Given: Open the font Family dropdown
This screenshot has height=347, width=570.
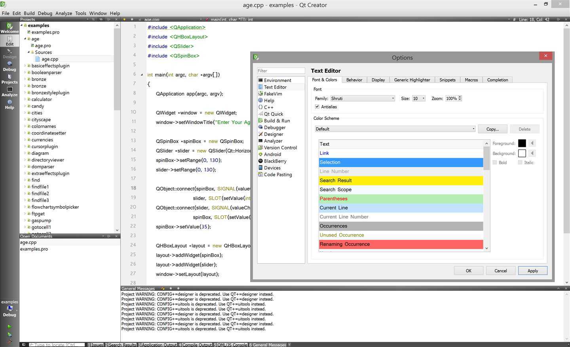Looking at the screenshot, I should click(x=362, y=99).
